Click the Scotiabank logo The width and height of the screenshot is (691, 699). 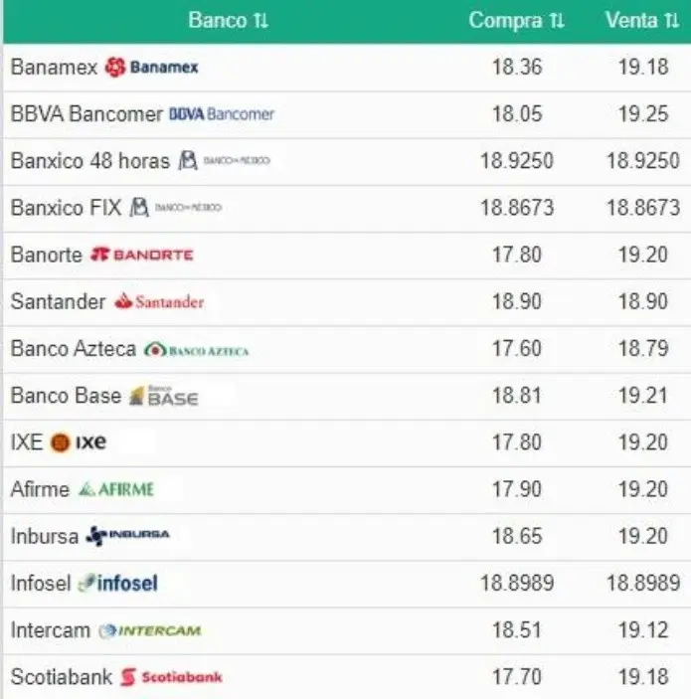coord(171,677)
